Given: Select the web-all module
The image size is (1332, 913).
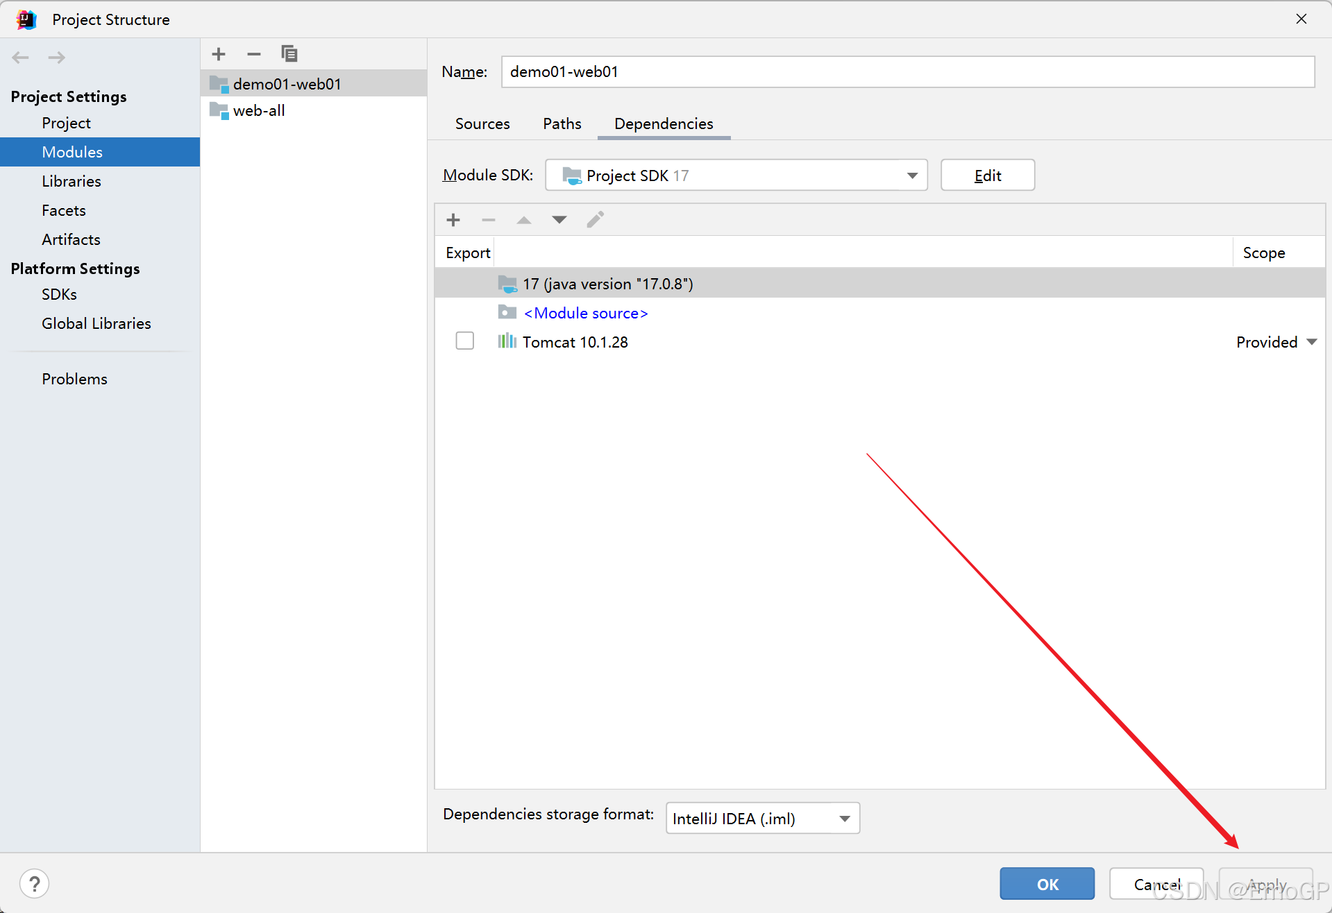Looking at the screenshot, I should tap(314, 110).
